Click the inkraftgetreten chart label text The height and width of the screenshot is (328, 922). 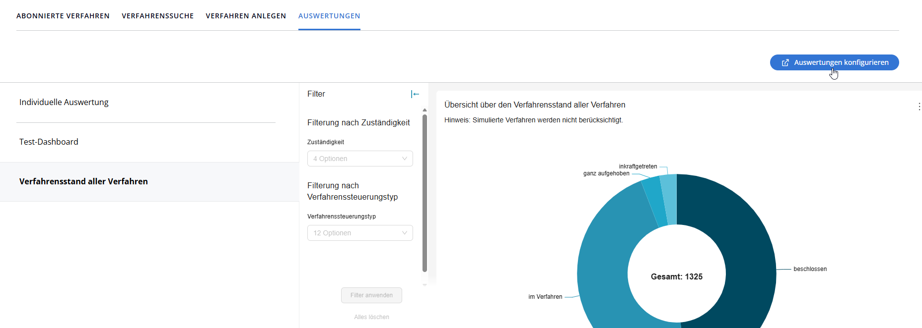coord(638,166)
